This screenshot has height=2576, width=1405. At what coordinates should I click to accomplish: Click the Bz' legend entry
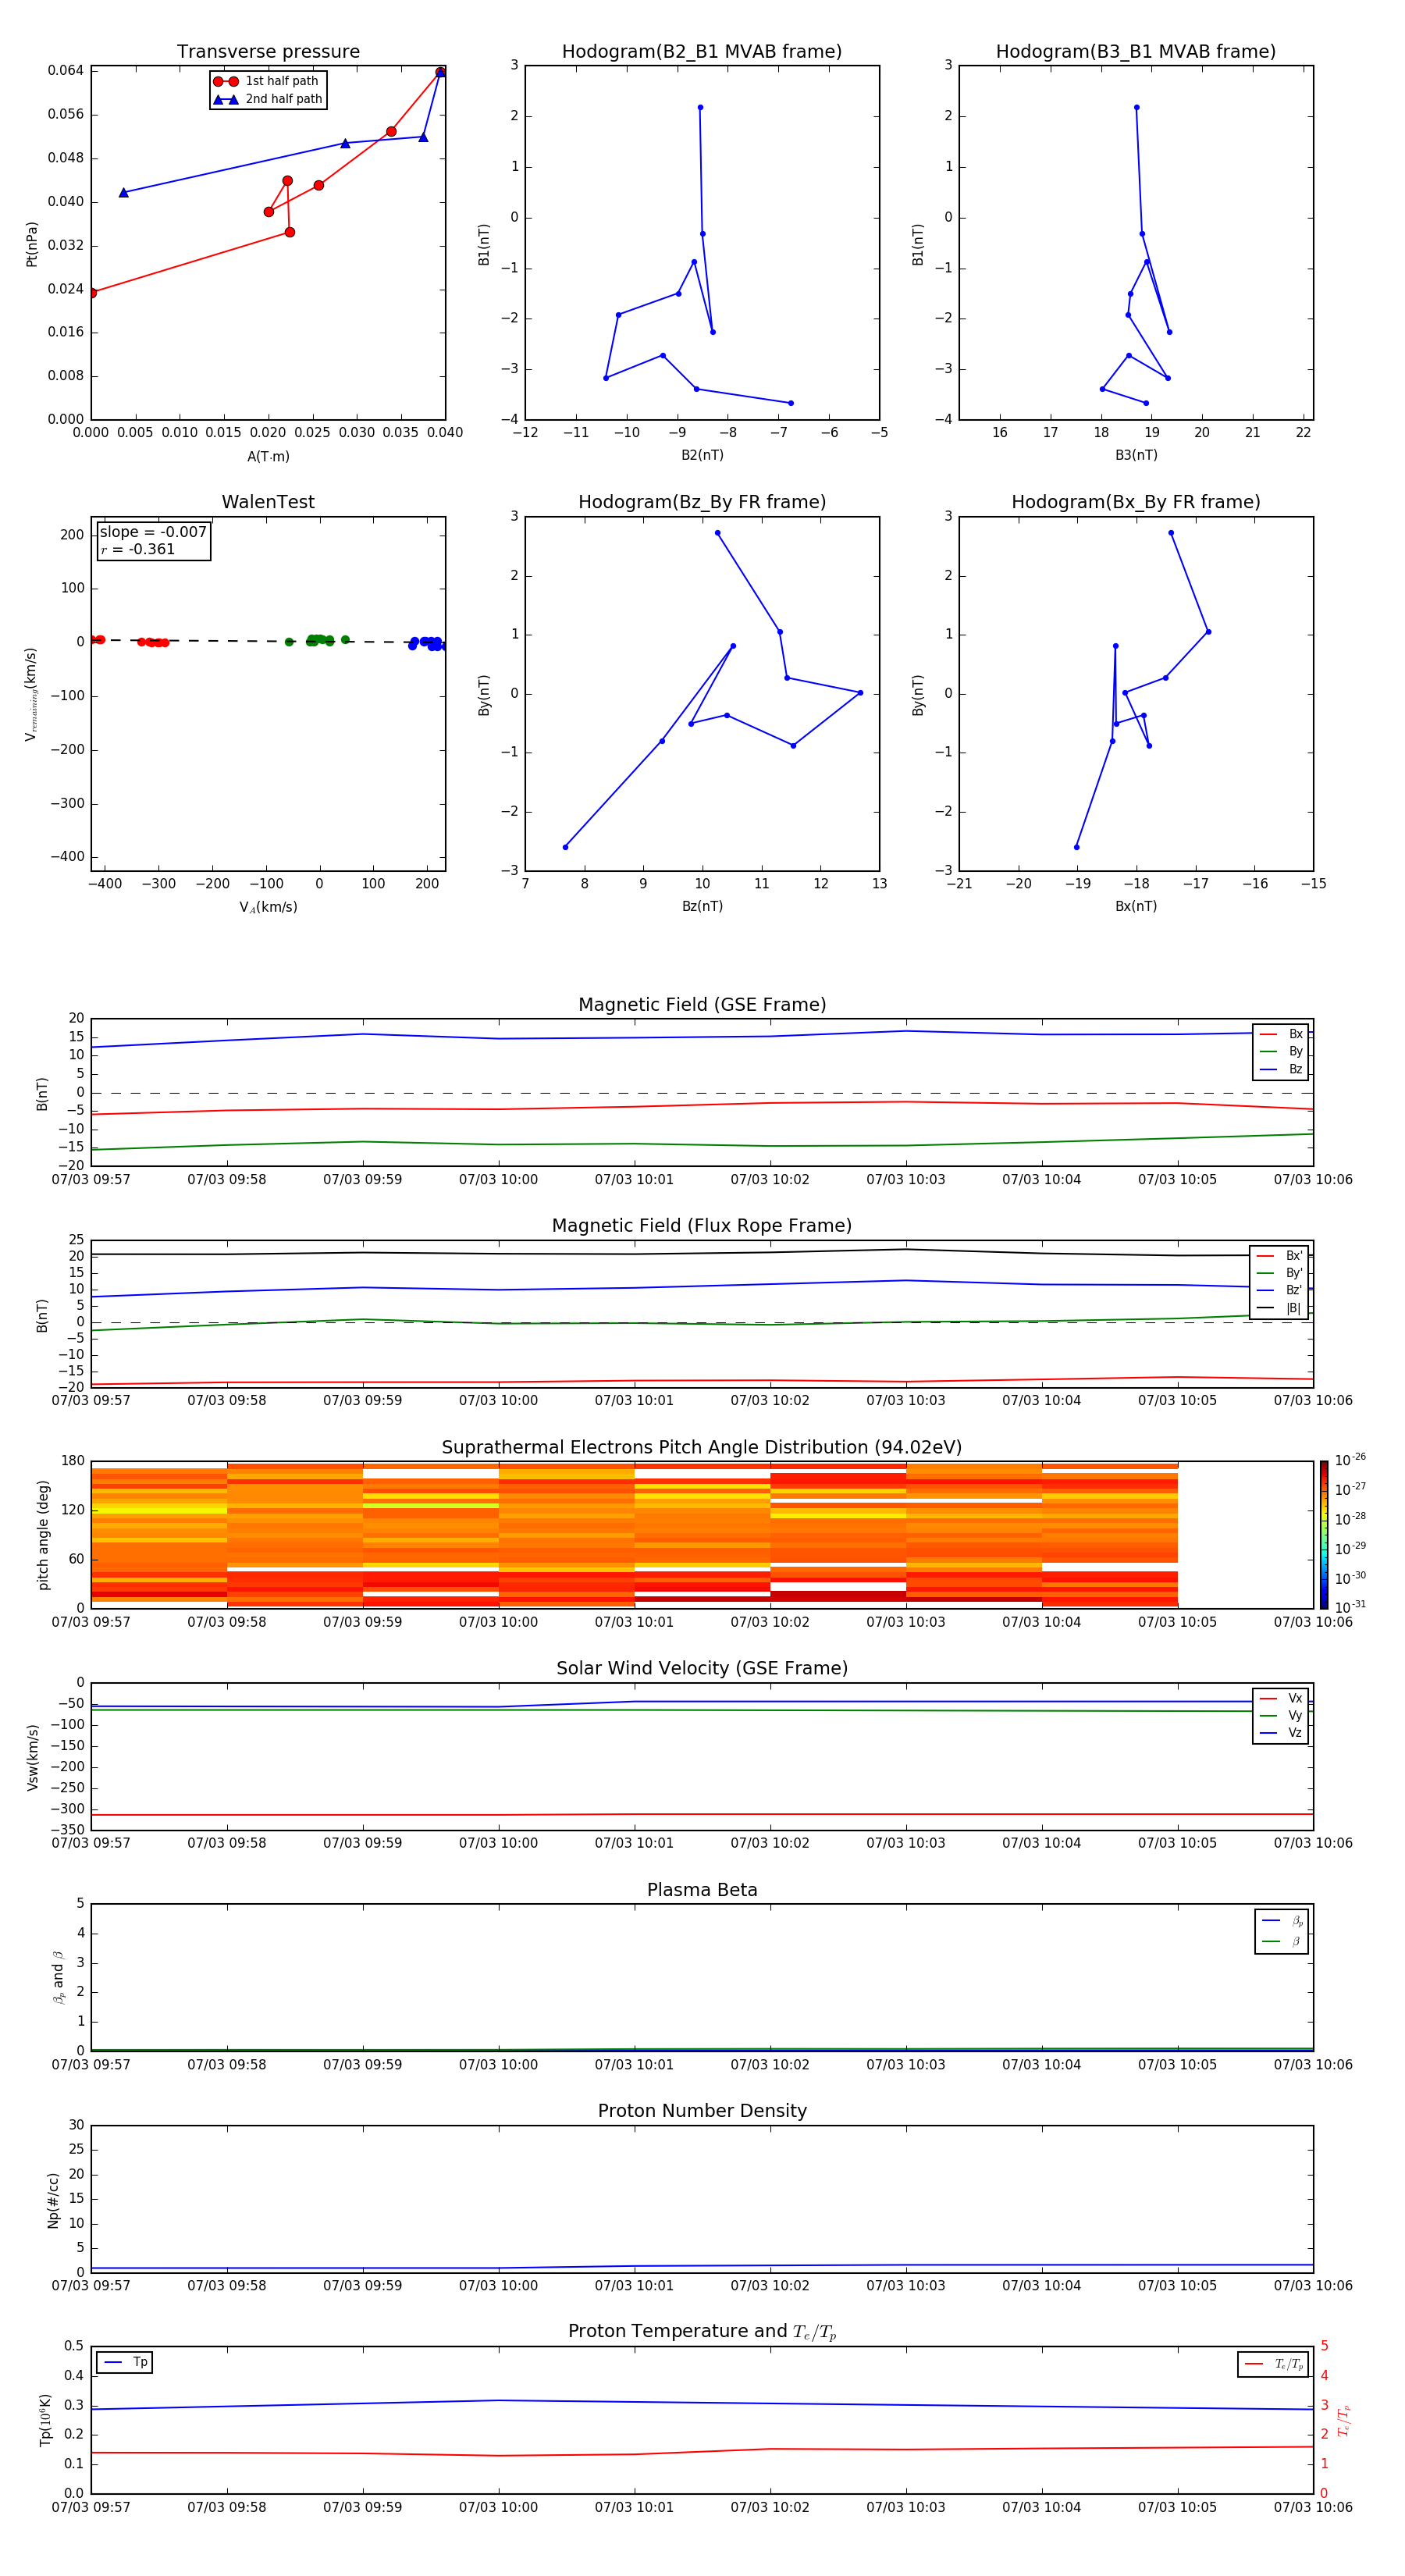(1280, 1290)
